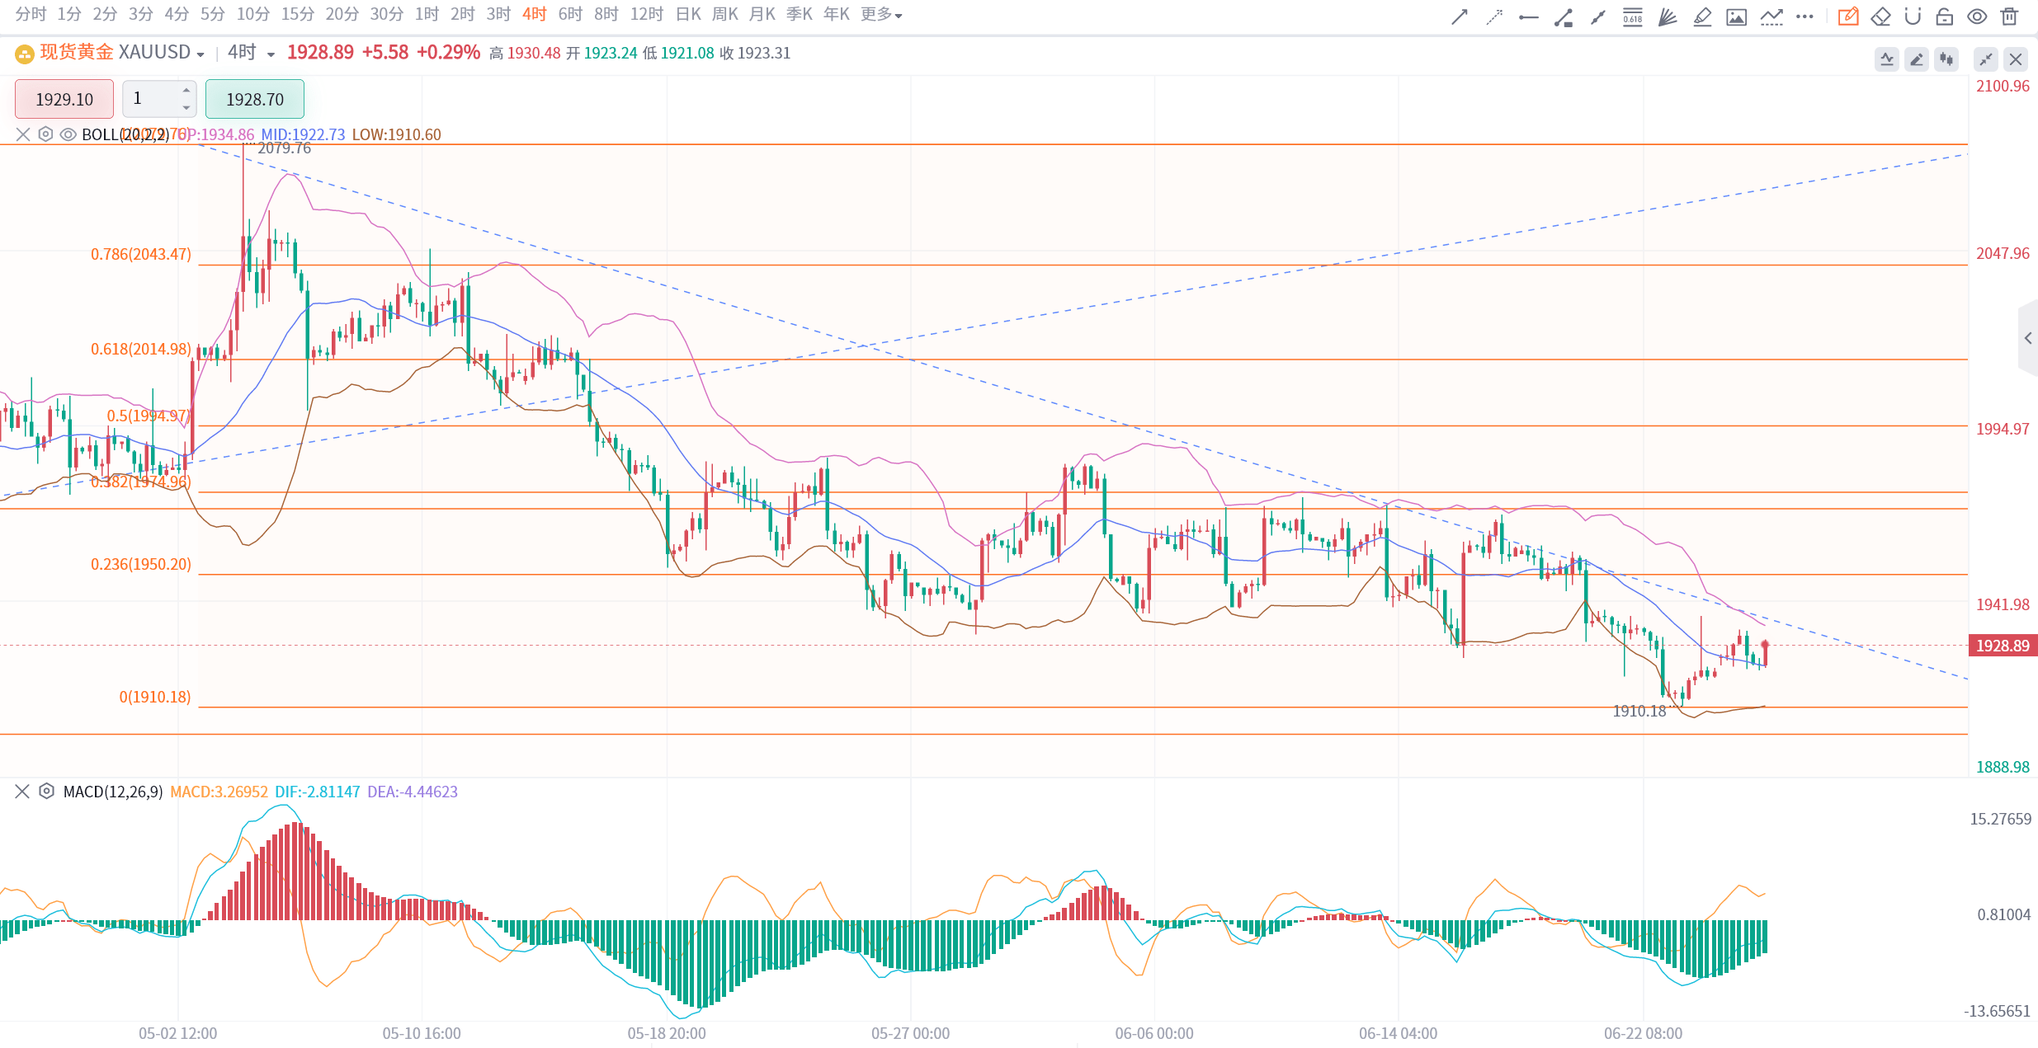Expand the 更多 timeframe dropdown
The image size is (2038, 1048).
click(881, 15)
